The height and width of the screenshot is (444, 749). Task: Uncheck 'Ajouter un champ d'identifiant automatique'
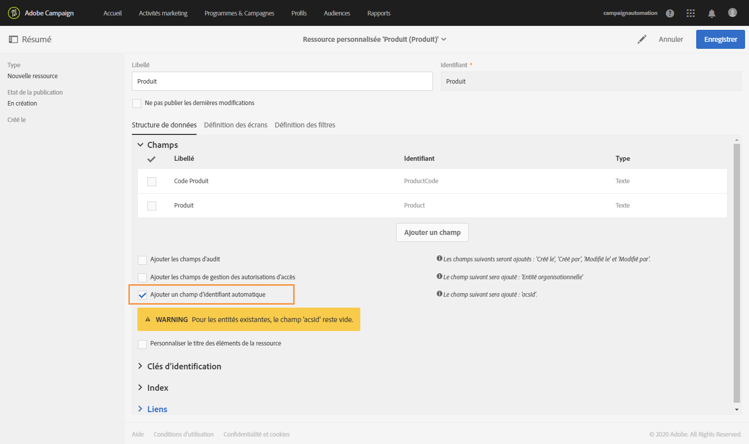pyautogui.click(x=142, y=295)
